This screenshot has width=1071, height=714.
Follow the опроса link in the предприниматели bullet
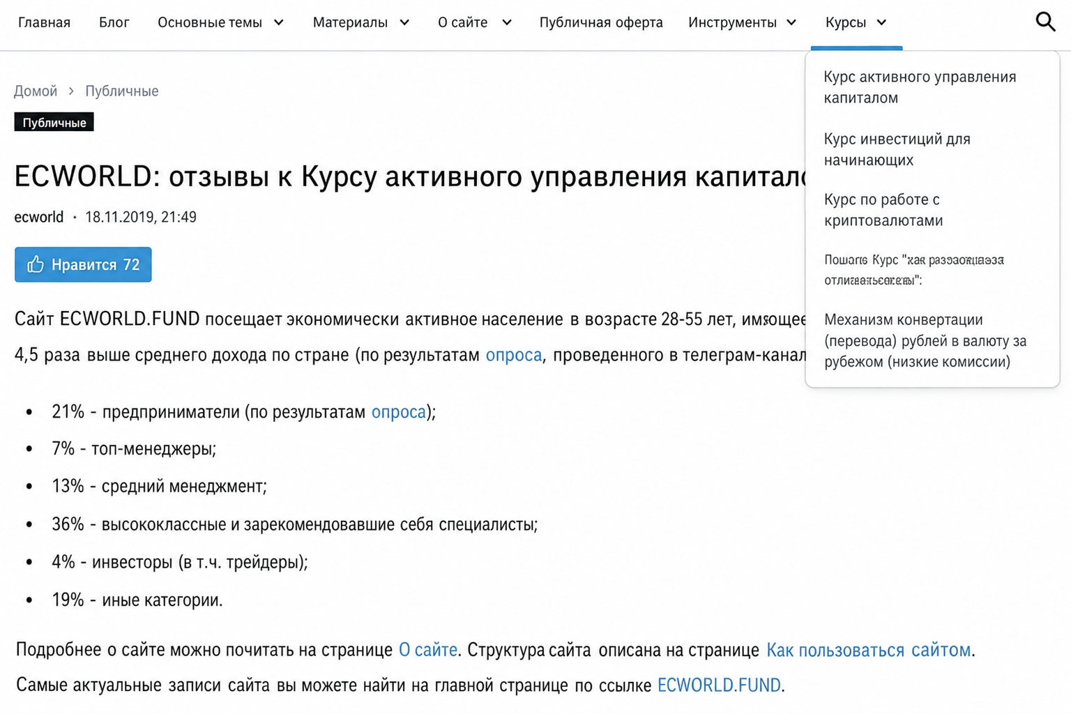point(398,412)
